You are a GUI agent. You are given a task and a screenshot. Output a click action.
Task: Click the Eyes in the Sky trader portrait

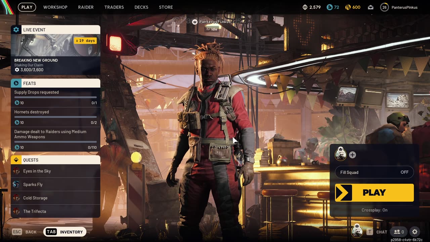coord(16,171)
